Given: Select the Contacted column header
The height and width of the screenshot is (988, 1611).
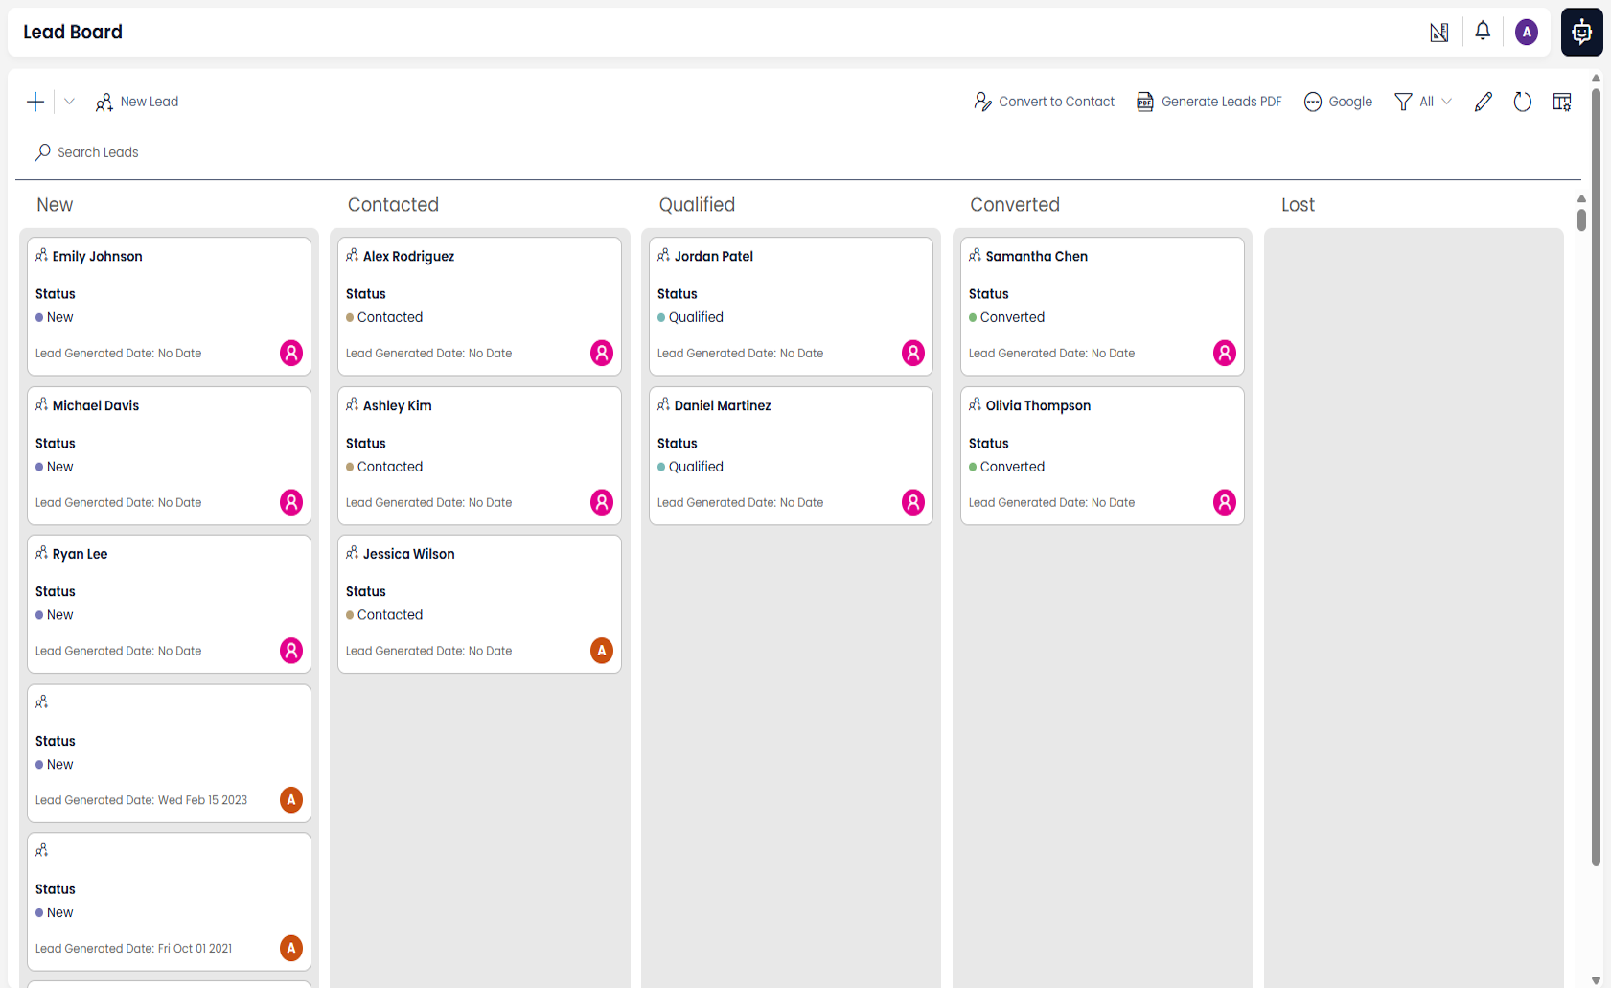Looking at the screenshot, I should 393,205.
